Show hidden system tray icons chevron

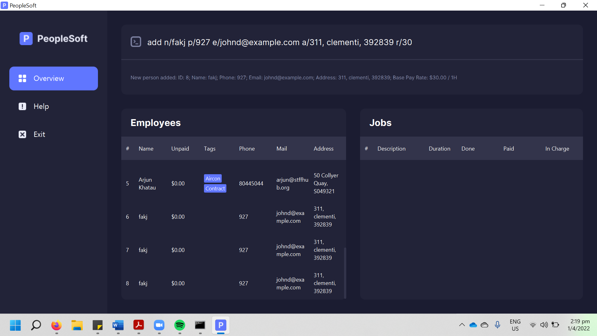462,325
